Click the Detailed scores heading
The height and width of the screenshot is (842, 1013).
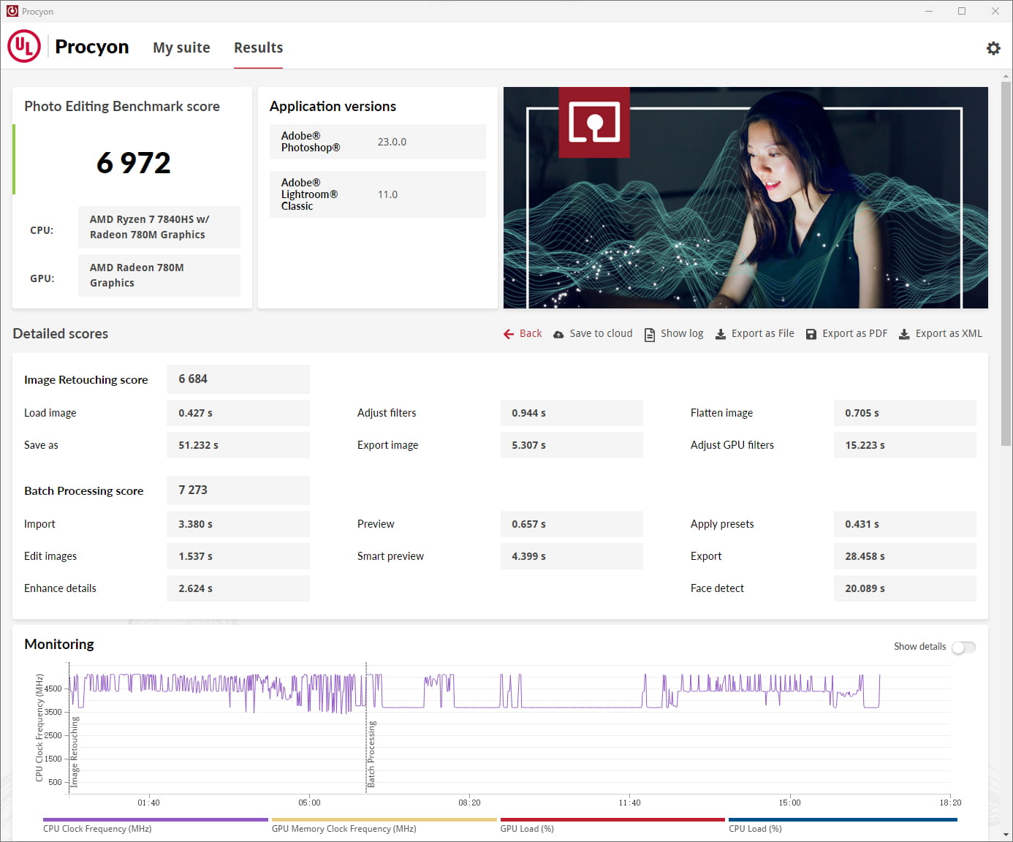pos(61,333)
